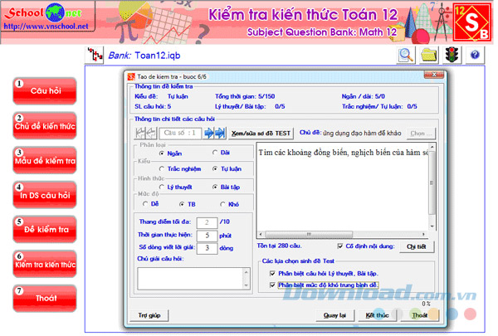
Task: Open Mẫu đề kiểm tra section
Action: 45,160
